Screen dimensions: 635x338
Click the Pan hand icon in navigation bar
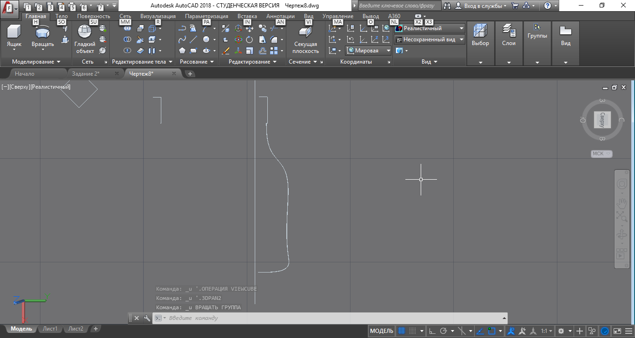click(622, 203)
